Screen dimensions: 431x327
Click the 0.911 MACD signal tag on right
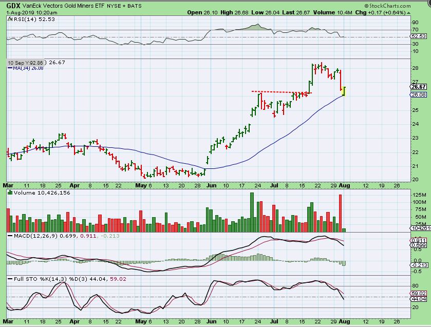418,240
